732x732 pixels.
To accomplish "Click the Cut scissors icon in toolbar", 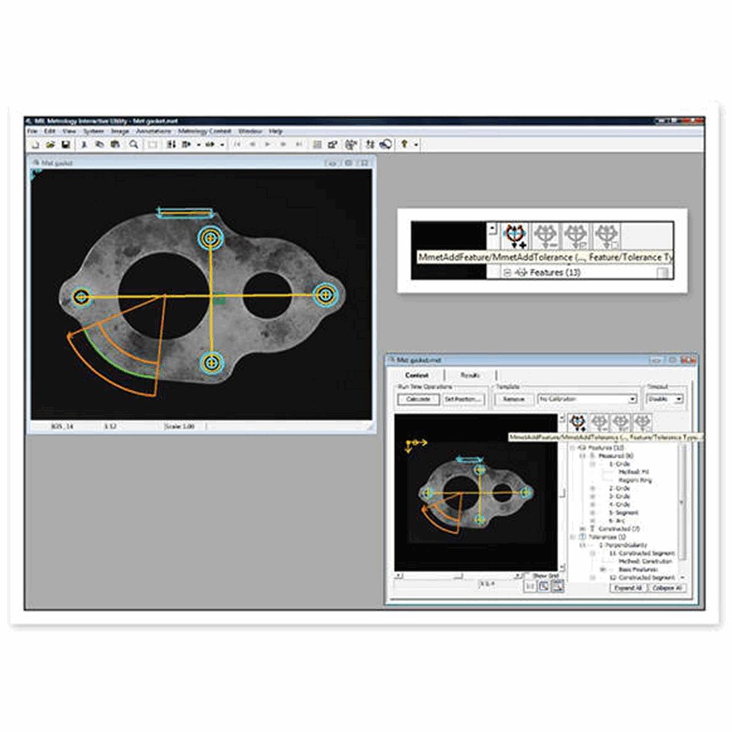I will pos(84,145).
